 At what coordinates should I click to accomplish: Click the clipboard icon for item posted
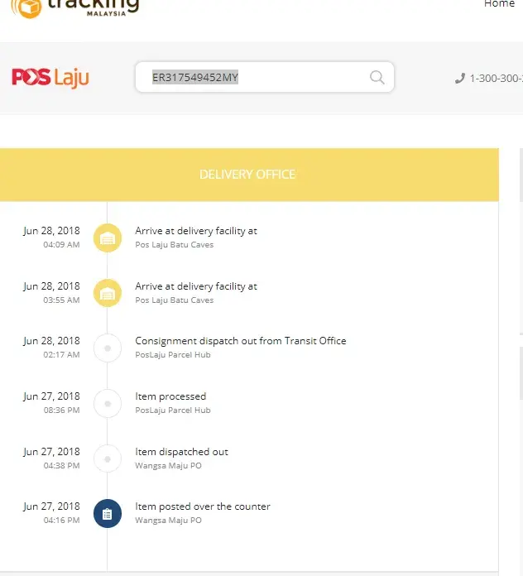(x=108, y=513)
